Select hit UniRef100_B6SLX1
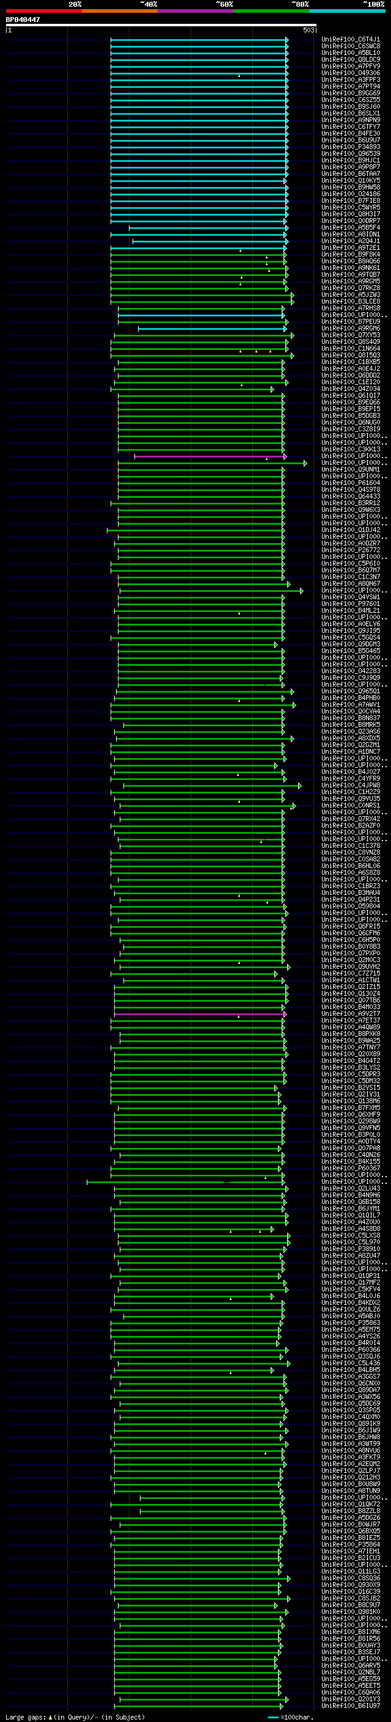Image resolution: width=391 pixels, height=1722 pixels. (351, 114)
